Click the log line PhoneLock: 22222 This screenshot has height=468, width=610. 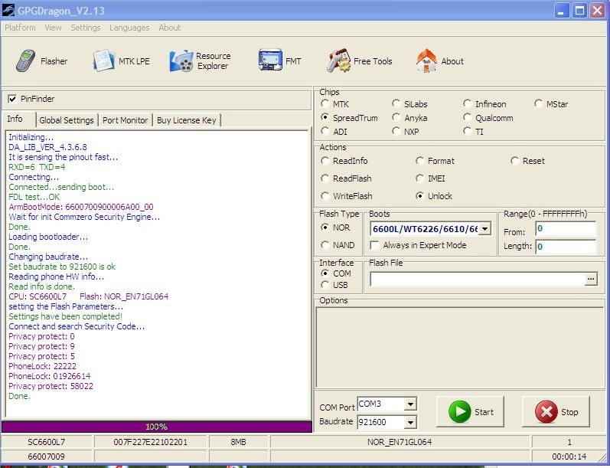click(42, 366)
